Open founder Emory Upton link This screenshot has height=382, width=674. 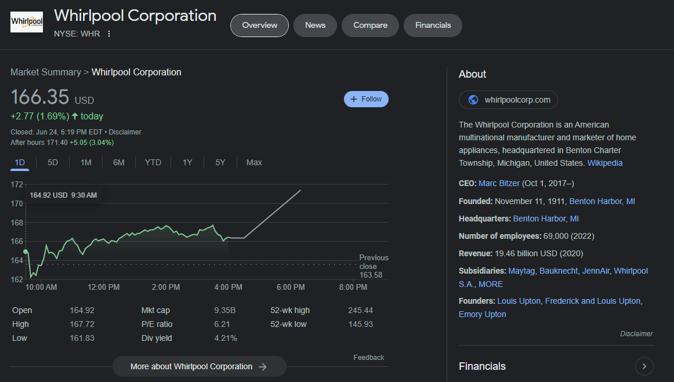pos(482,314)
